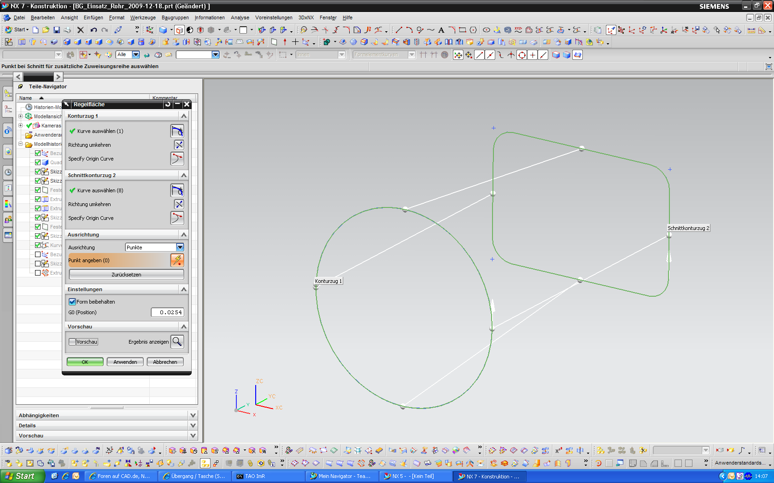This screenshot has width=774, height=483.
Task: Open the Analyse menu
Action: [x=240, y=17]
